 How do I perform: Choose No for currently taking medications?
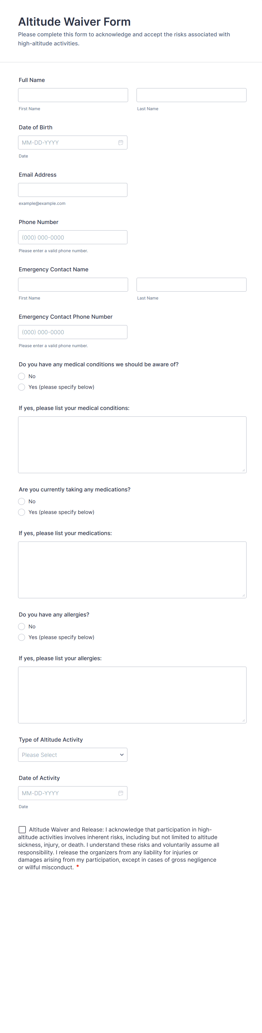[22, 501]
